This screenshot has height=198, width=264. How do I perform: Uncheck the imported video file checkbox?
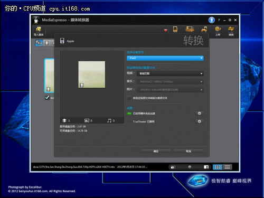(x=47, y=98)
